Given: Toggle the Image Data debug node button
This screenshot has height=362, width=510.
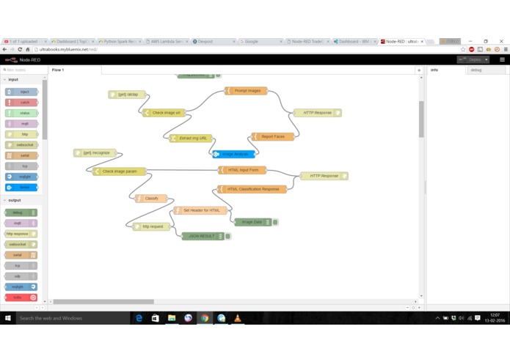Looking at the screenshot, I should (x=275, y=222).
